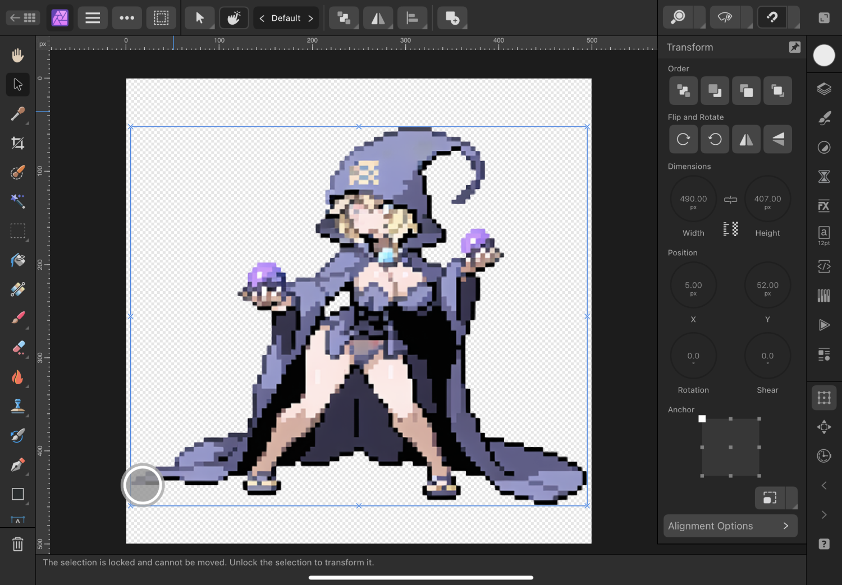This screenshot has width=842, height=585.
Task: Click the Width dimension field
Action: coord(693,199)
